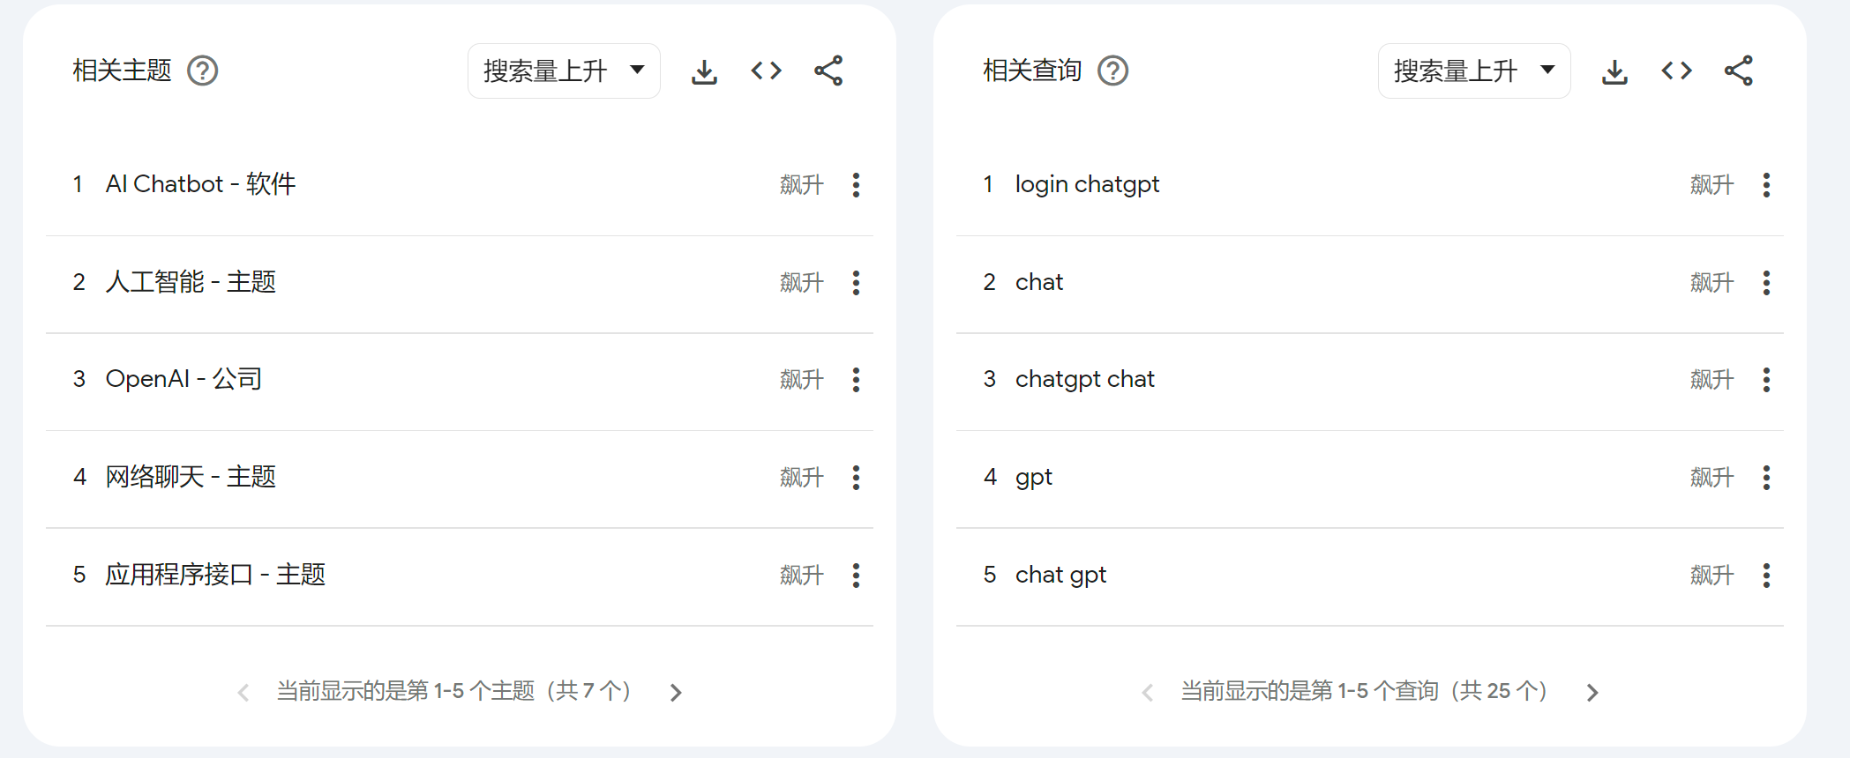Open the 网络聊天 - 主题 topic

pyautogui.click(x=191, y=477)
